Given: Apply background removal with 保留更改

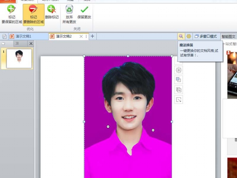Looking at the screenshot, I should 84,12.
